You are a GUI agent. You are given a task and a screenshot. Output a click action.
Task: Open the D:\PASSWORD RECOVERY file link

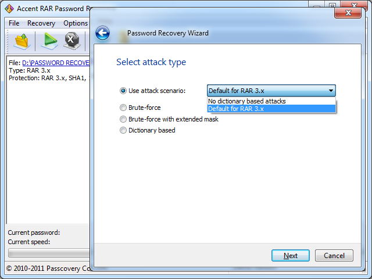click(x=55, y=62)
